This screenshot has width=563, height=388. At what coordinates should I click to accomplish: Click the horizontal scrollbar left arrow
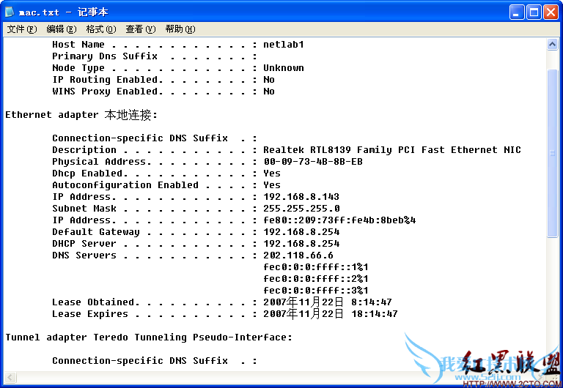pyautogui.click(x=10, y=377)
